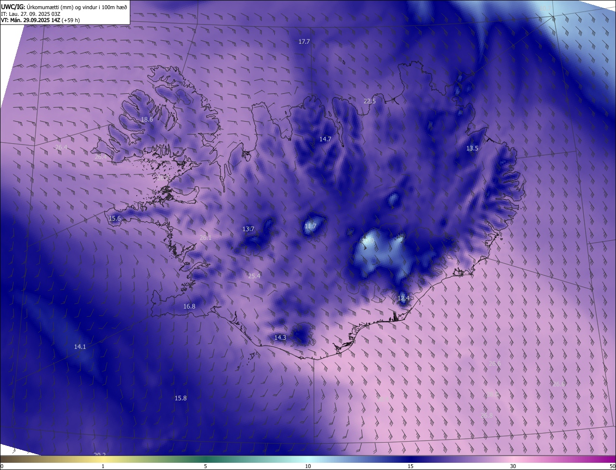616x470 pixels.
Task: Click the 50 tick on the colour scale
Action: pyautogui.click(x=612, y=467)
